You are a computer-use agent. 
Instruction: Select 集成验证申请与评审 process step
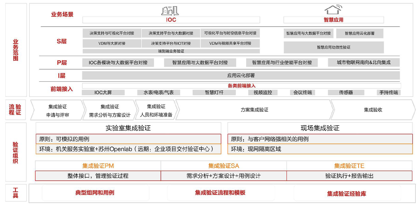57,110
